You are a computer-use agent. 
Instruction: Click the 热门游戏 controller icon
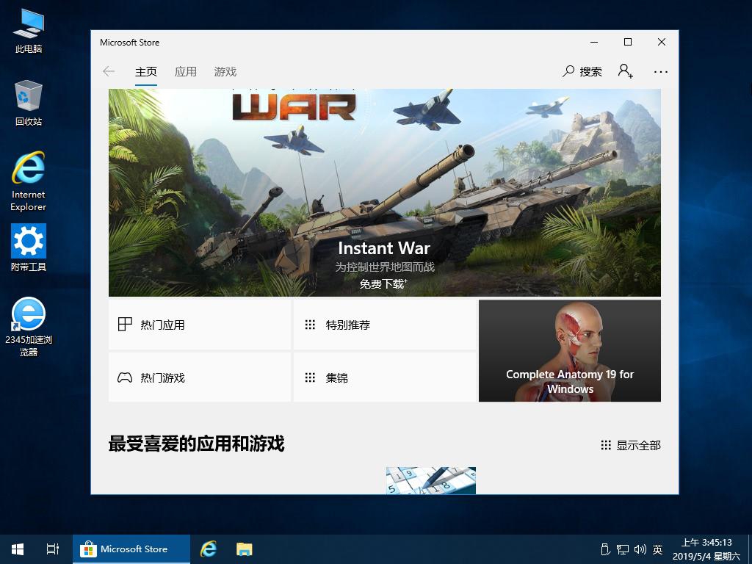tap(125, 377)
